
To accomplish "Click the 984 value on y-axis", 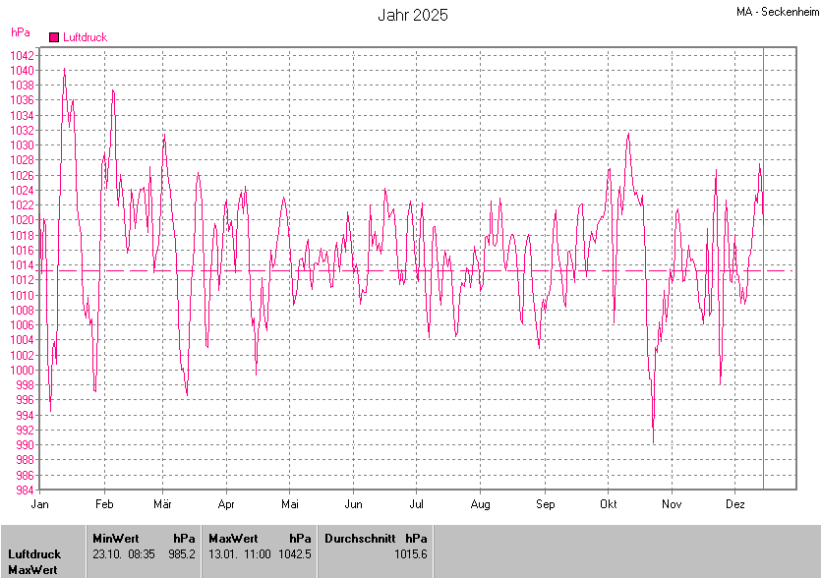I will (x=27, y=490).
